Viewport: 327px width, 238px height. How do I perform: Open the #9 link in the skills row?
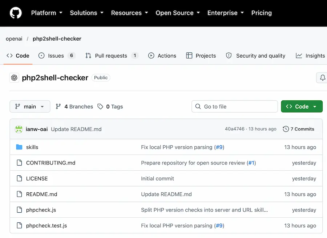click(219, 147)
